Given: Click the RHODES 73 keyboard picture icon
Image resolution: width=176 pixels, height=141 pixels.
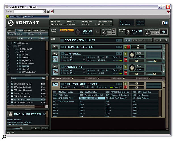Looking at the screenshot, I should 55,72.
